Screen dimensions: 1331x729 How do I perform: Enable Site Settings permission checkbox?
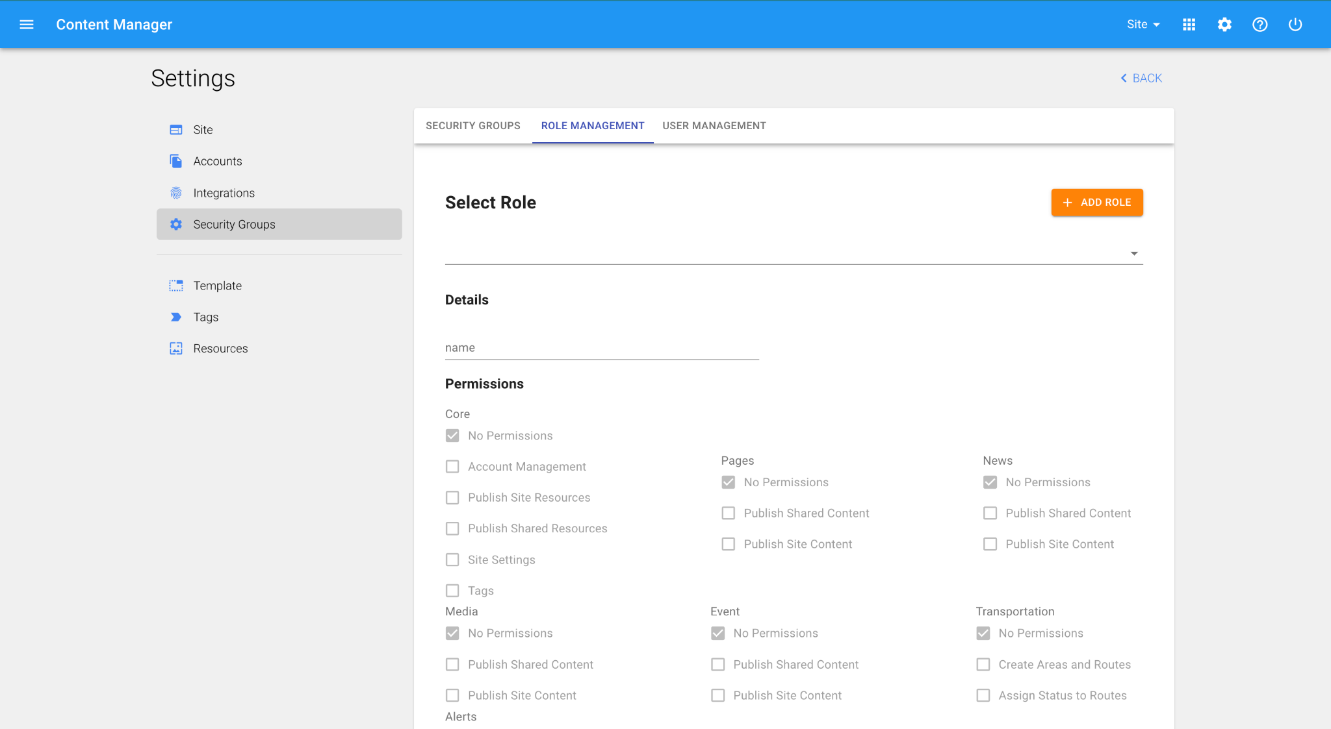tap(452, 560)
